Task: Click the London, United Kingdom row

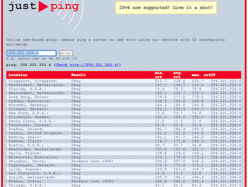Action: tap(124, 133)
